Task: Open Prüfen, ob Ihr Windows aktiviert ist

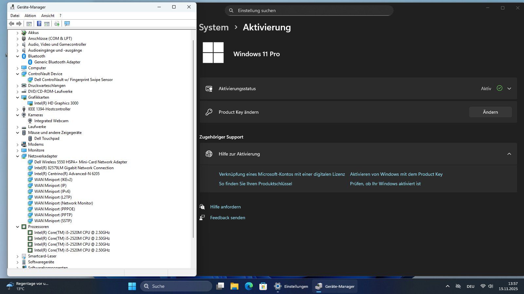Action: (x=385, y=184)
